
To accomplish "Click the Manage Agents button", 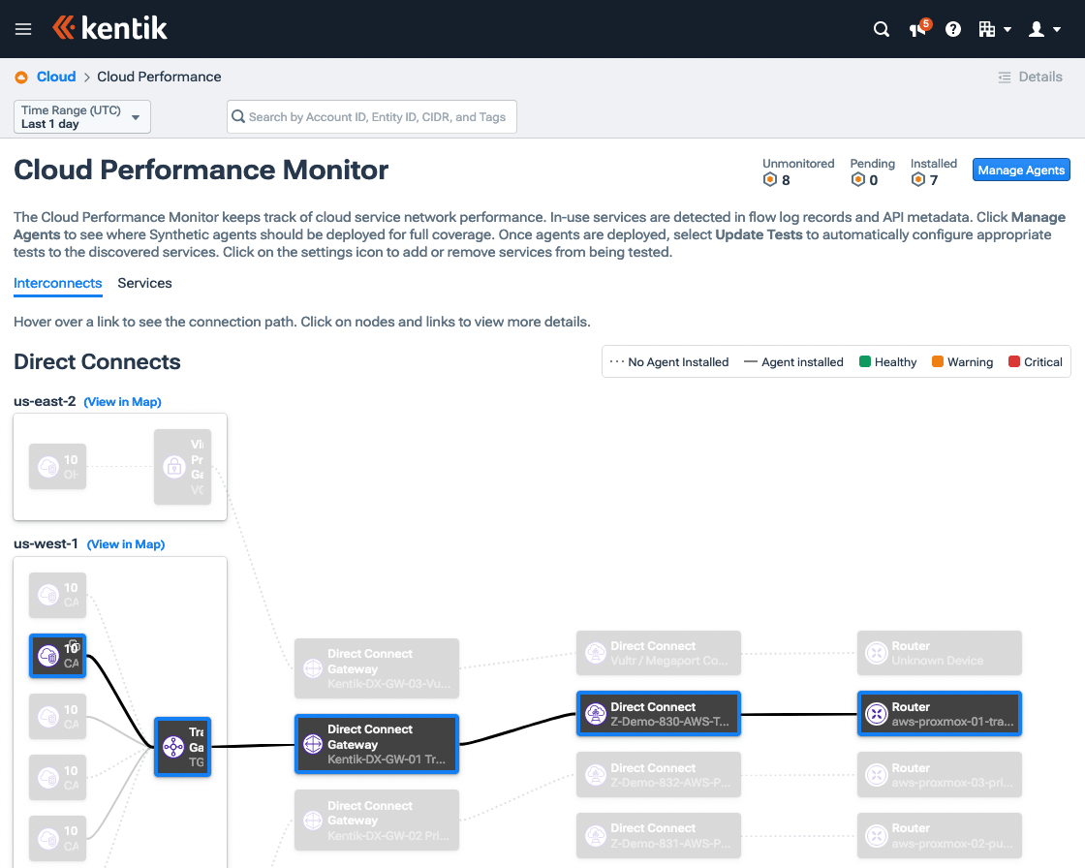I will coord(1021,170).
